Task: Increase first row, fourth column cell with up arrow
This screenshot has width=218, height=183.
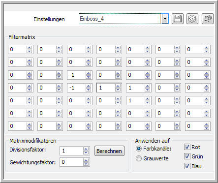Action: (x=118, y=48)
